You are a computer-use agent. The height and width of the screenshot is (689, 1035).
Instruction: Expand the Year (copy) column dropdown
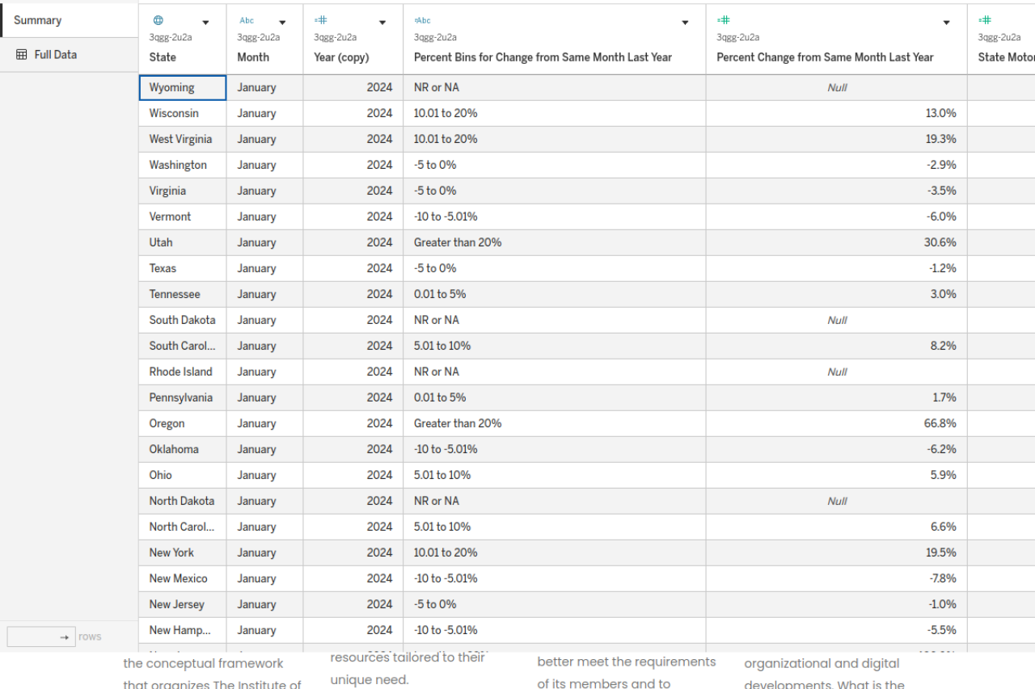click(382, 23)
